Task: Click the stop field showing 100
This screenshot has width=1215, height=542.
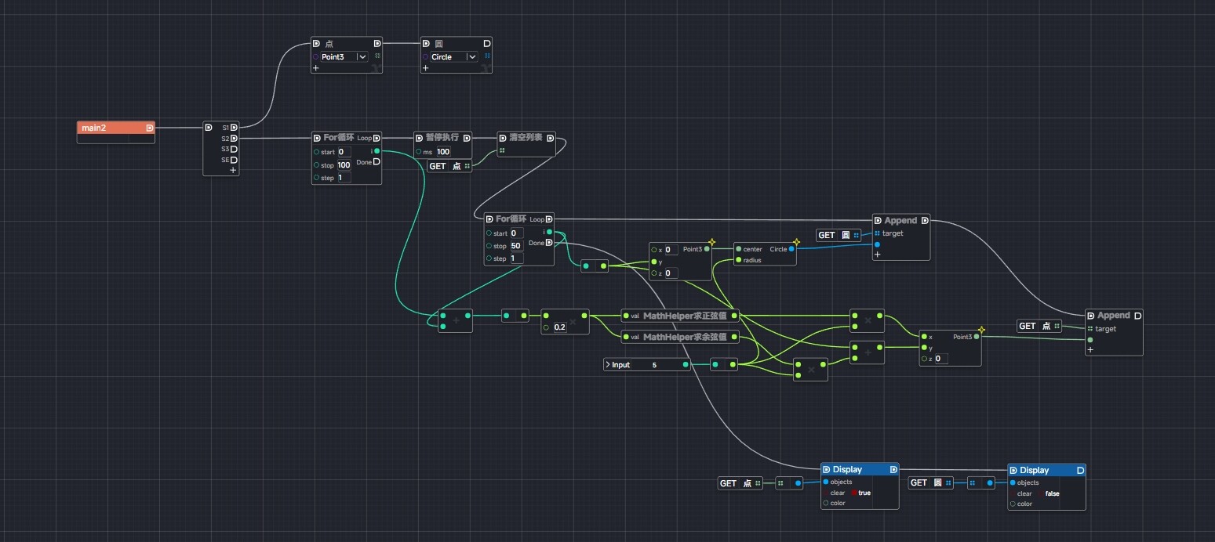Action: click(x=344, y=165)
